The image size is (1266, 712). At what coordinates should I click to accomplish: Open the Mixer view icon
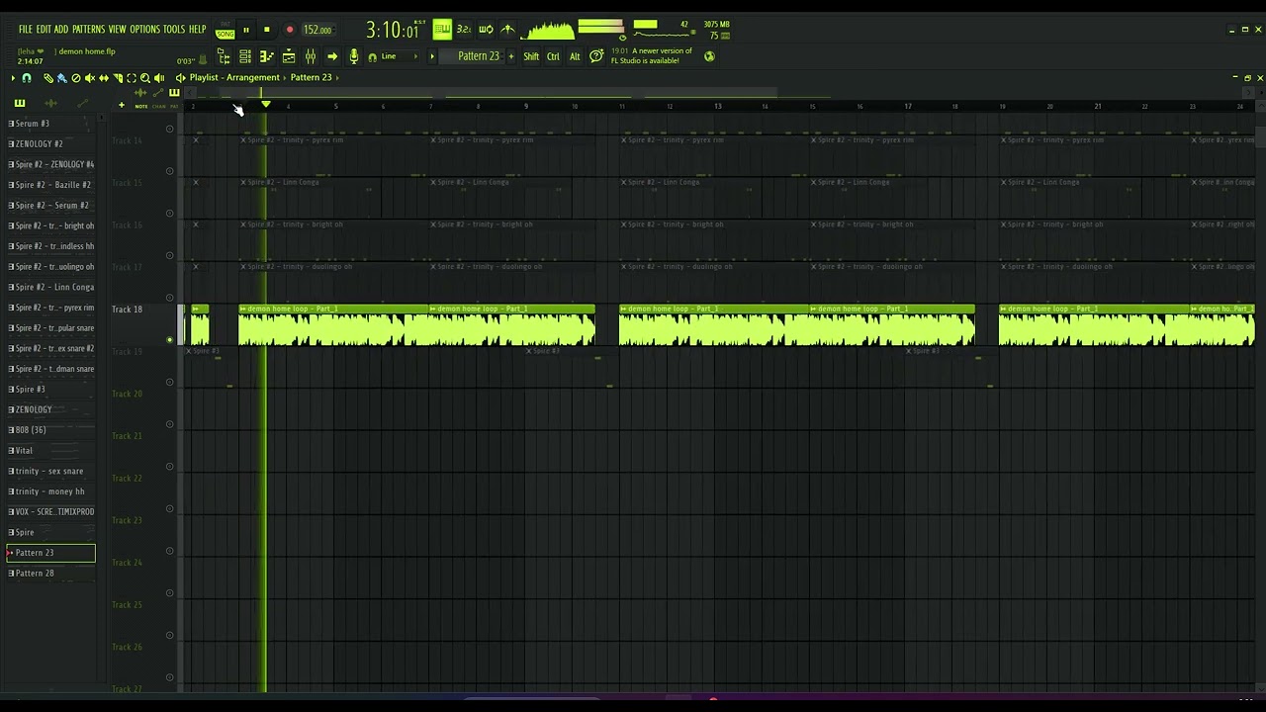point(311,56)
